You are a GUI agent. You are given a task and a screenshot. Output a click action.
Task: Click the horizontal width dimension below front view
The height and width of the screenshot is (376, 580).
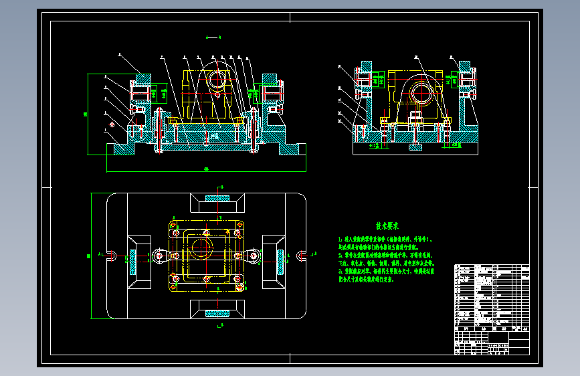tap(206, 169)
